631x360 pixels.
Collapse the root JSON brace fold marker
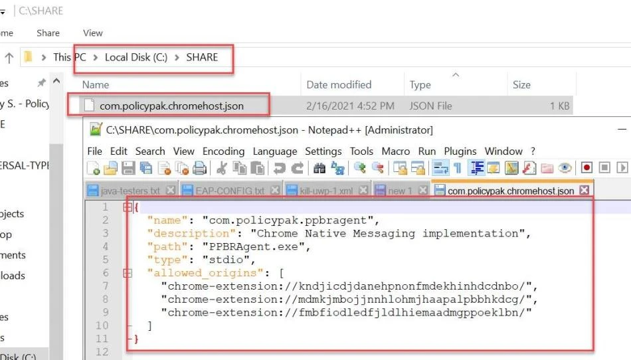127,207
